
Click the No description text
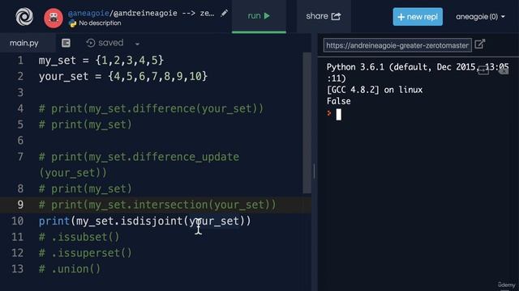[x=100, y=23]
